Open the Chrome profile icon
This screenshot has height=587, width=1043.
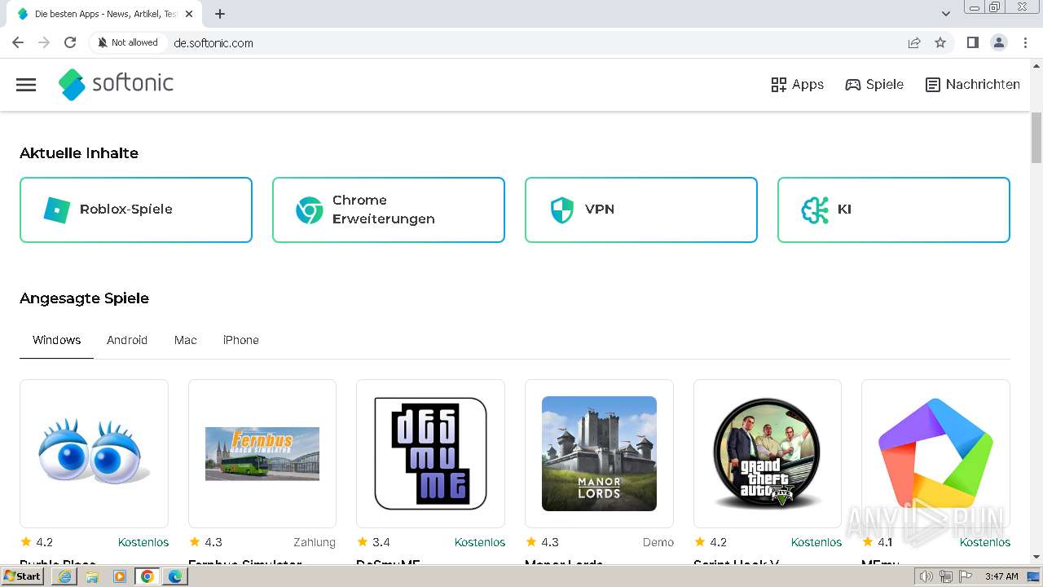click(x=999, y=42)
